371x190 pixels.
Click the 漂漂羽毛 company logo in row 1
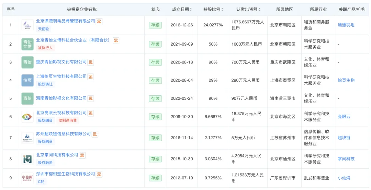coord(27,25)
